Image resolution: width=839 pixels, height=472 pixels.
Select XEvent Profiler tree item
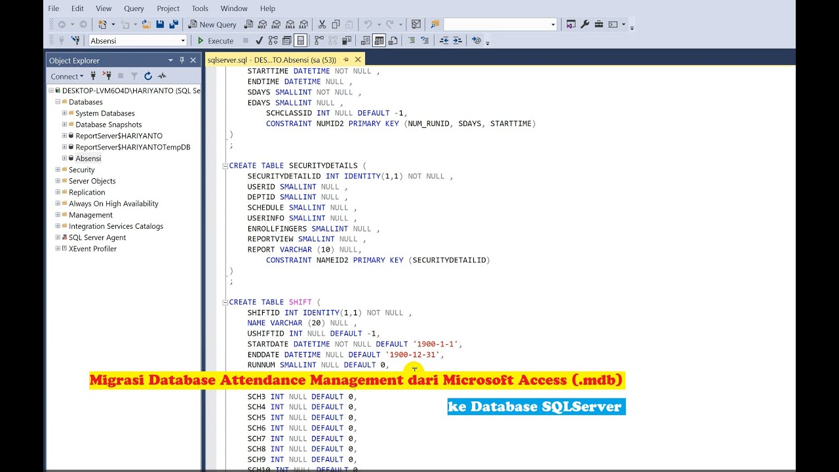92,248
